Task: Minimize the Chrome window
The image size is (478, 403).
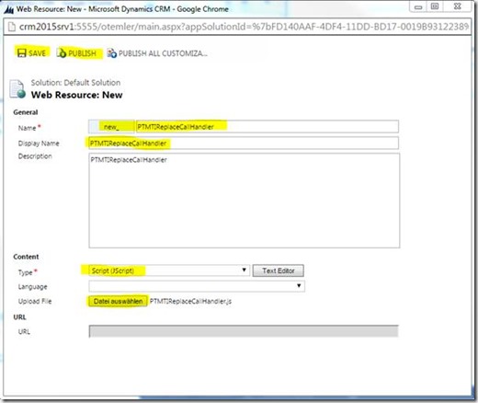Action: point(418,6)
